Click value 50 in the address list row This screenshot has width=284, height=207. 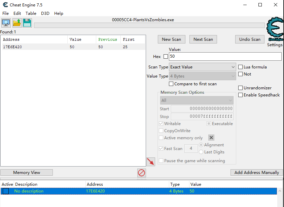coord(192,191)
